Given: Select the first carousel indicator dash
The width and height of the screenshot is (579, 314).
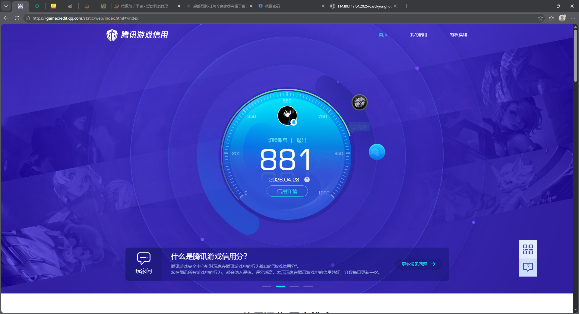Looking at the screenshot, I should pos(267,286).
